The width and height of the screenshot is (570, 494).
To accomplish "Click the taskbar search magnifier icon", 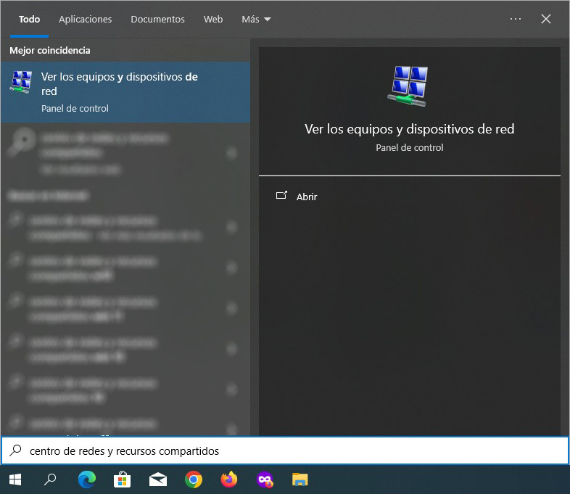I will [50, 479].
